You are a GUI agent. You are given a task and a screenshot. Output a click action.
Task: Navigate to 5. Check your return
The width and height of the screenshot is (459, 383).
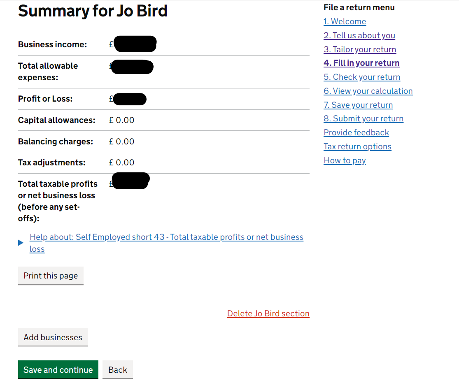[x=362, y=77]
